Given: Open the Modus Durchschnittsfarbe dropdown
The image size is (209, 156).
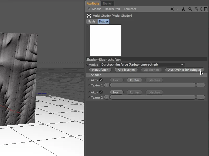Looking at the screenshot, I should click(142, 64).
